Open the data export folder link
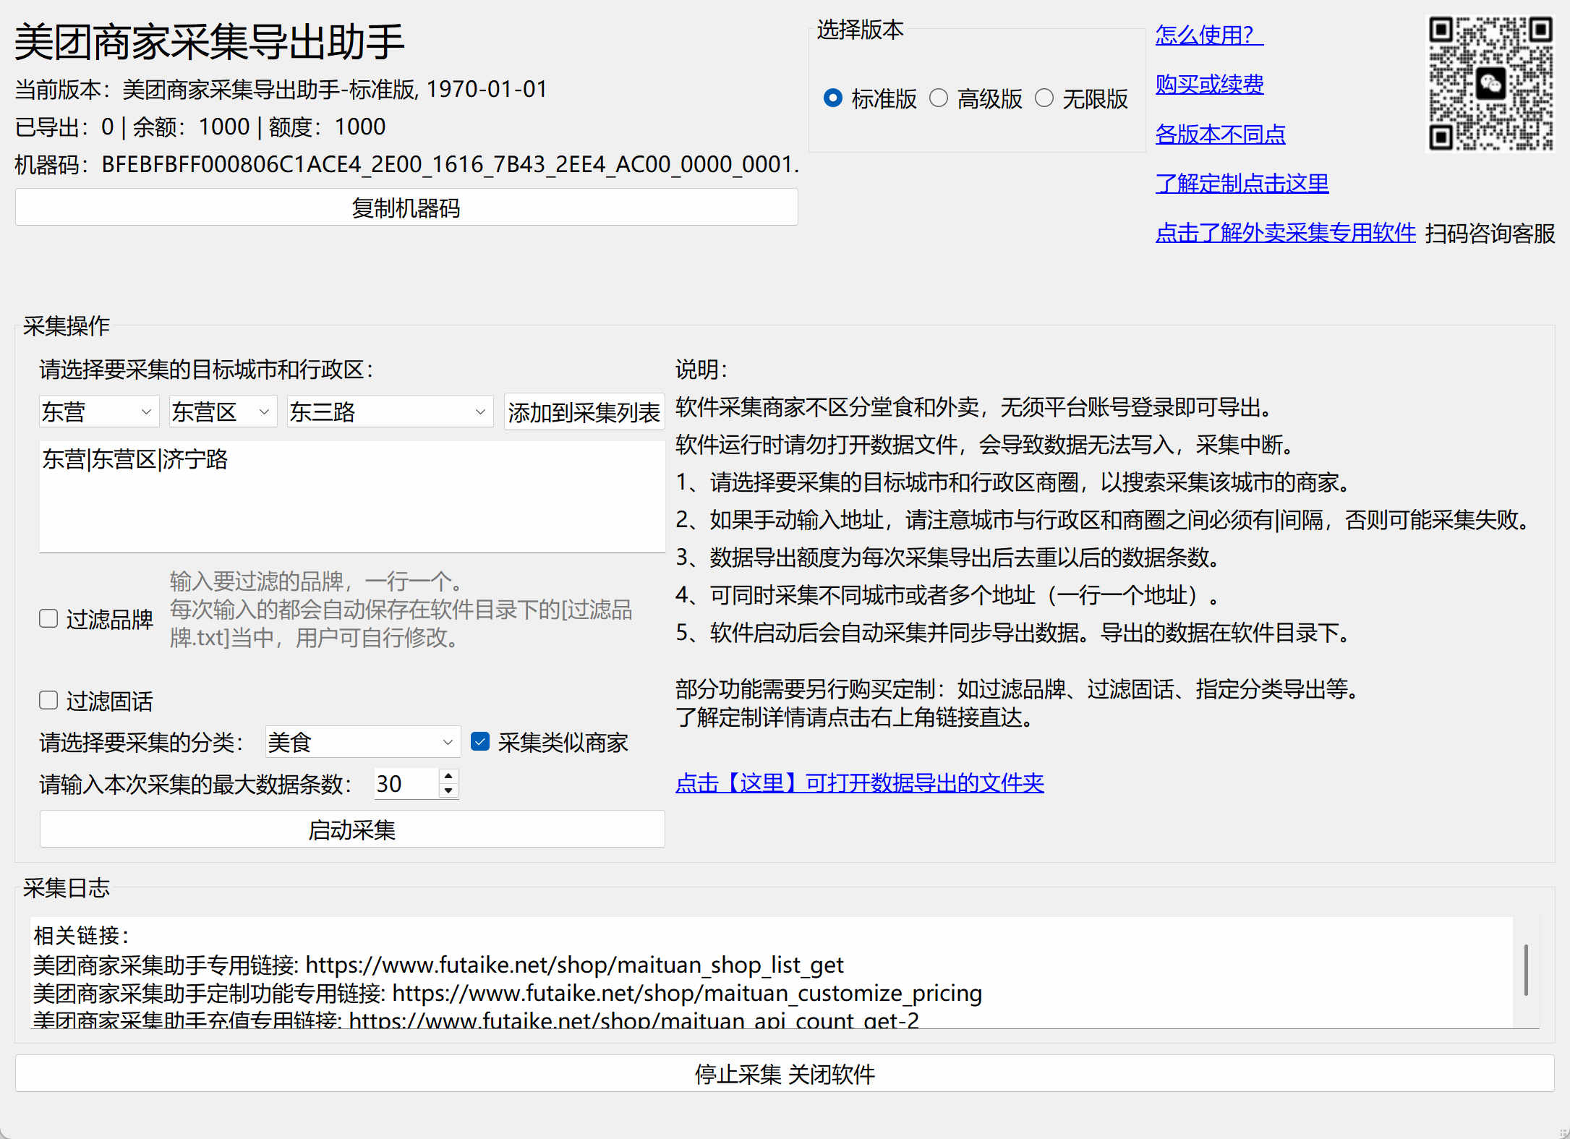Viewport: 1570px width, 1139px height. coord(860,782)
